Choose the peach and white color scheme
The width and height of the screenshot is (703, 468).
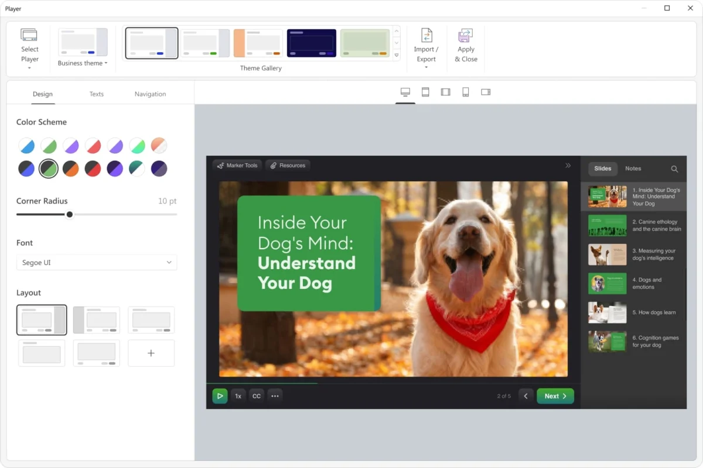coord(159,146)
